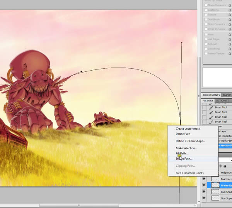Enable the Texture brush checkbox

click(x=206, y=15)
